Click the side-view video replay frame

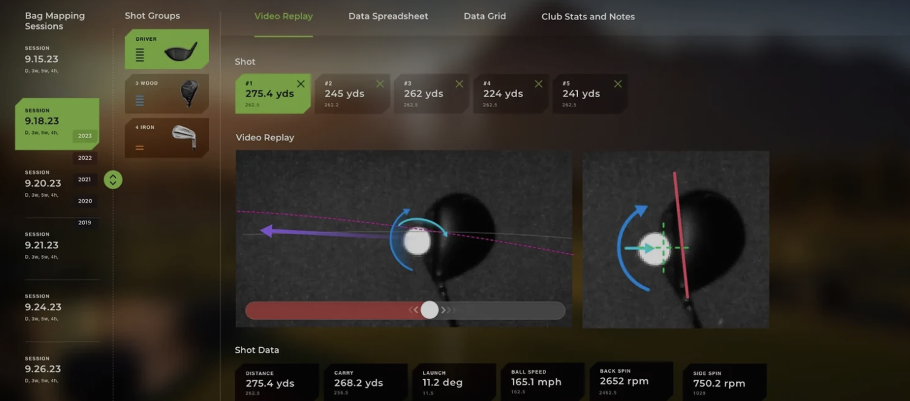[x=404, y=239]
